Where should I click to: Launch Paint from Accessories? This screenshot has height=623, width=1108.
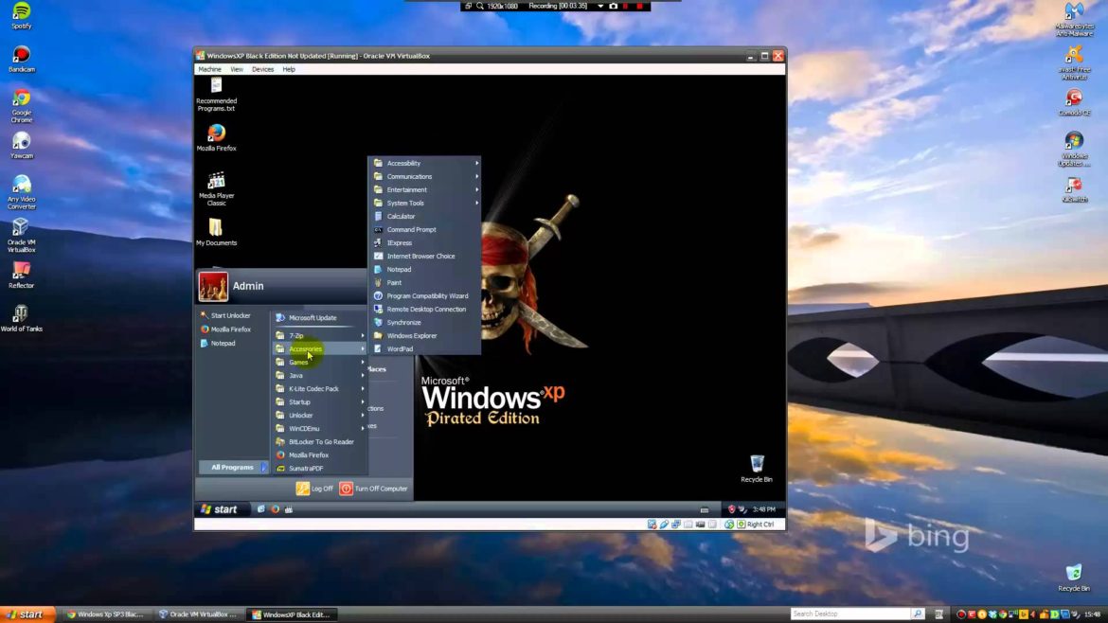click(x=424, y=282)
